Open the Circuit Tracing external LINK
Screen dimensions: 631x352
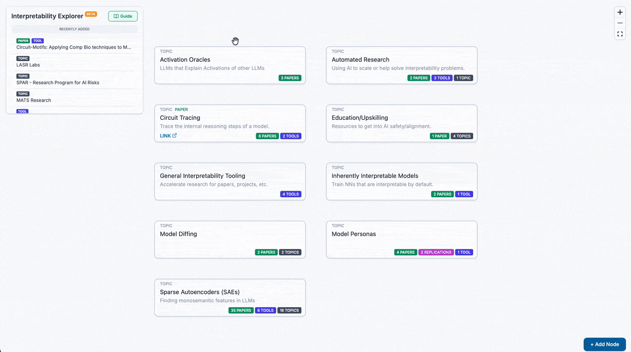pyautogui.click(x=168, y=136)
